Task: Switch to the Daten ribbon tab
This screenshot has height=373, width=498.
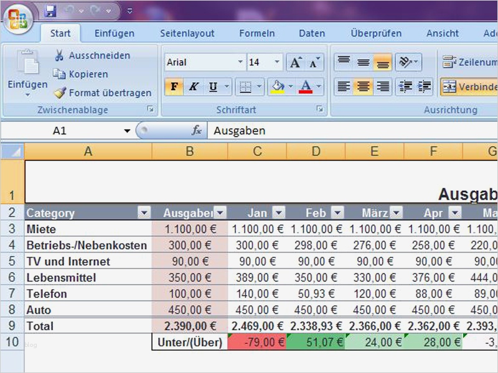Action: (x=311, y=33)
